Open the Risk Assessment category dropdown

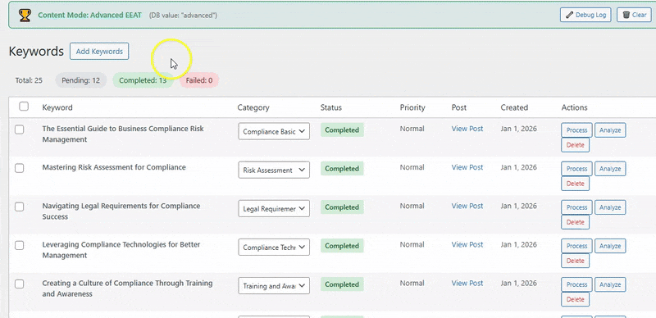274,170
